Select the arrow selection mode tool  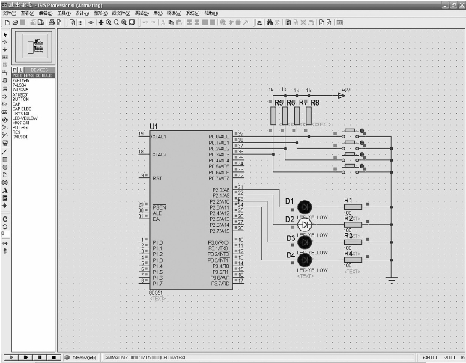(5, 34)
